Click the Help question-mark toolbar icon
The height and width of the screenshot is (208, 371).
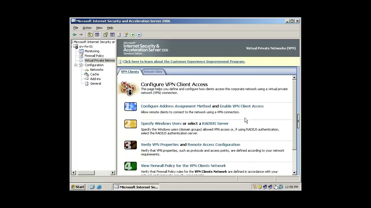[106, 35]
